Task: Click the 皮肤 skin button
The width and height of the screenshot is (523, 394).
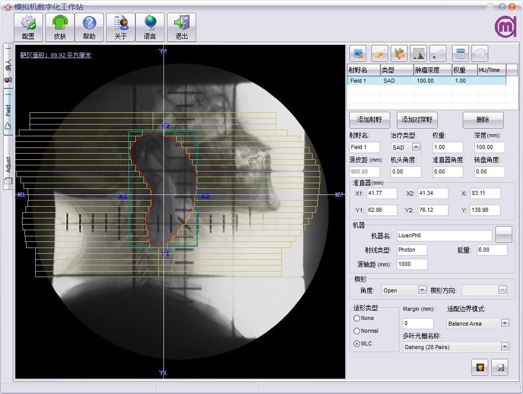Action: tap(60, 28)
